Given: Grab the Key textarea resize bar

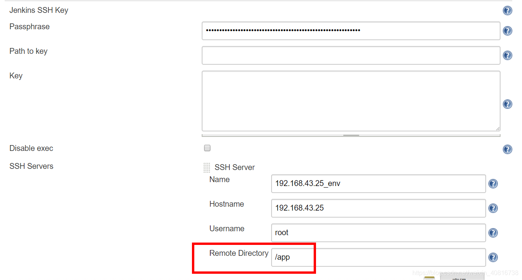Looking at the screenshot, I should click(351, 135).
